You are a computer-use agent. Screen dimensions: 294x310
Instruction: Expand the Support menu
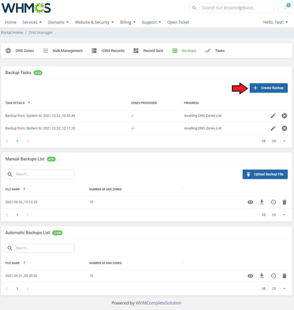151,22
